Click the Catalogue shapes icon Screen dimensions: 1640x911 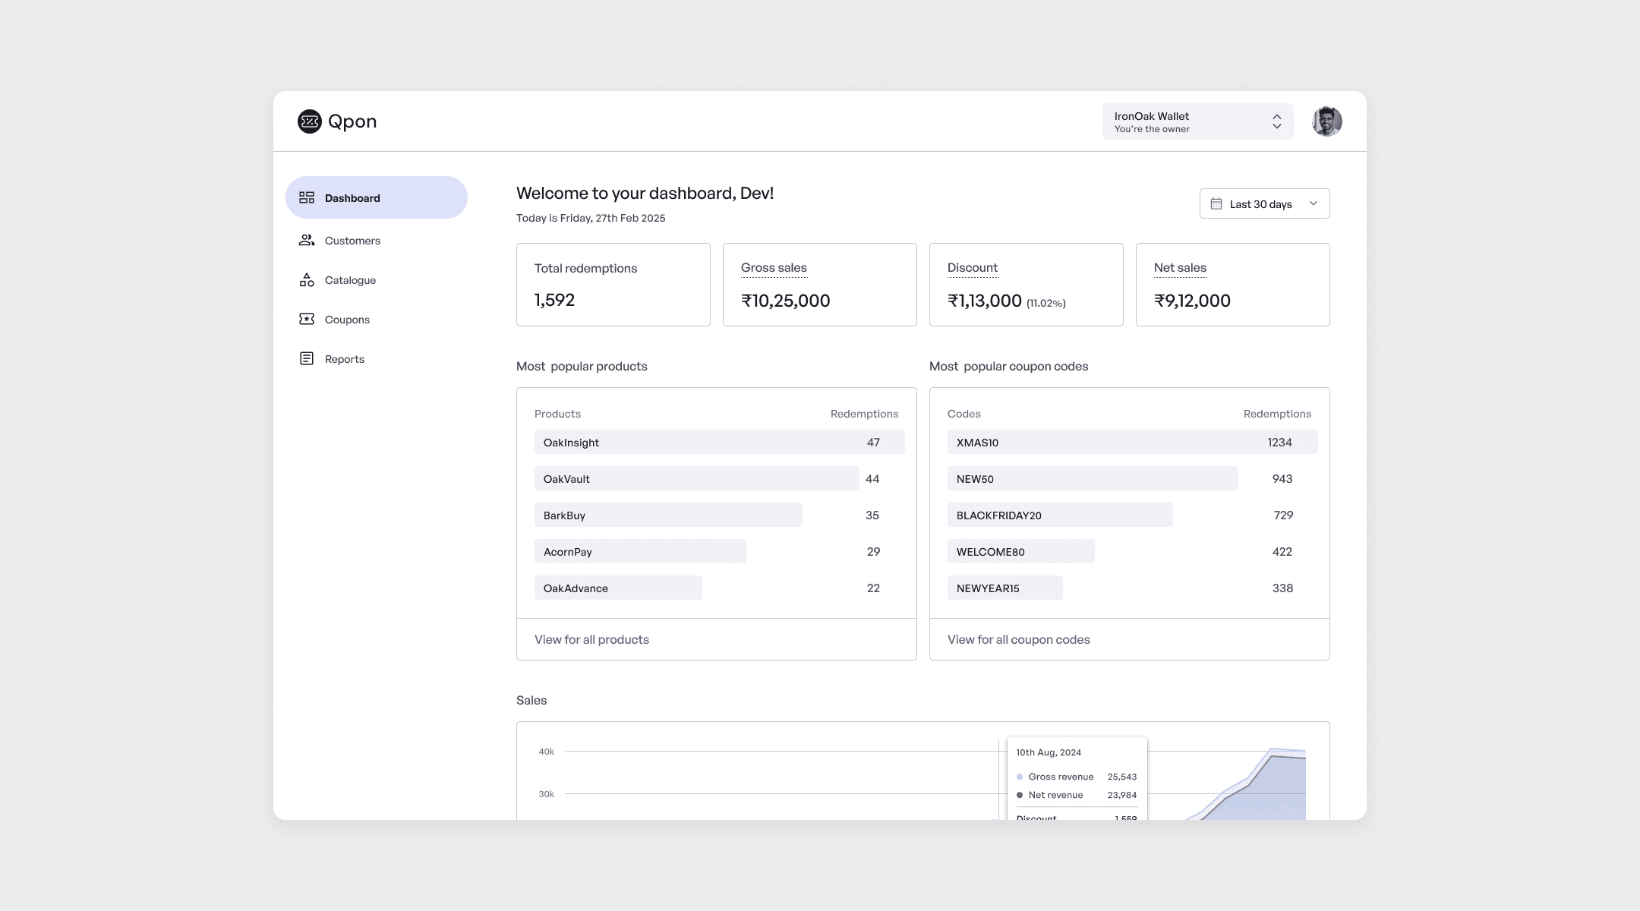pyautogui.click(x=307, y=280)
